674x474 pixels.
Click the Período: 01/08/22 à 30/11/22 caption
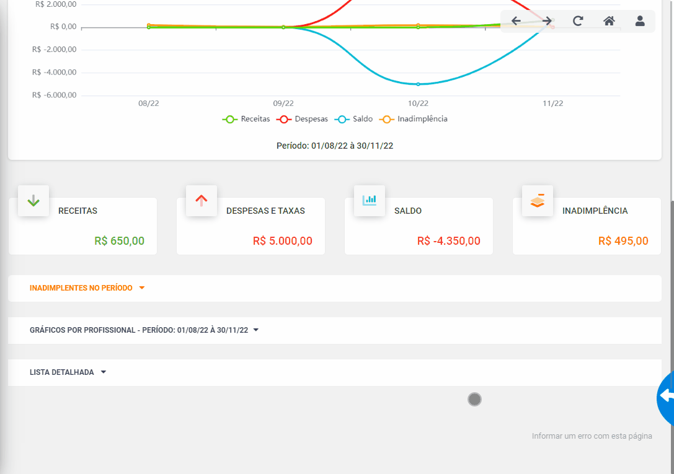click(335, 146)
